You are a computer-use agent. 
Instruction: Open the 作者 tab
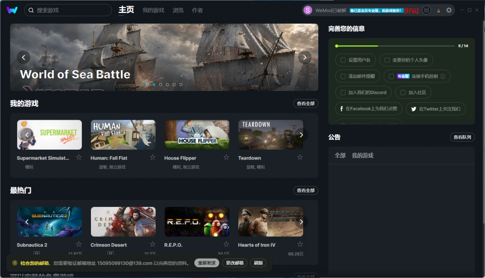pyautogui.click(x=198, y=10)
